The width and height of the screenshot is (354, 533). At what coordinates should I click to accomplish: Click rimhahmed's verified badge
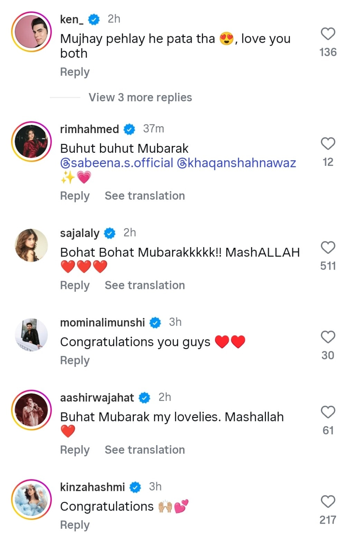129,129
